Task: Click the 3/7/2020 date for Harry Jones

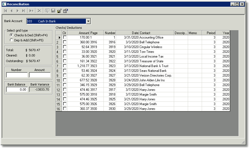Action: [128, 90]
